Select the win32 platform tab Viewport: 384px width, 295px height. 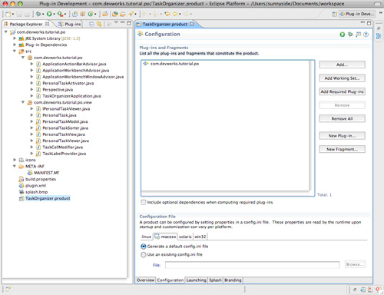200,237
